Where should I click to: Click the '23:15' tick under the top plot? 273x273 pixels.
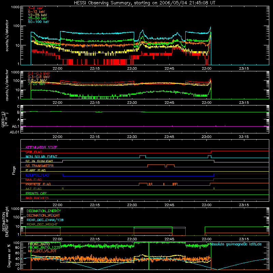pos(244,69)
